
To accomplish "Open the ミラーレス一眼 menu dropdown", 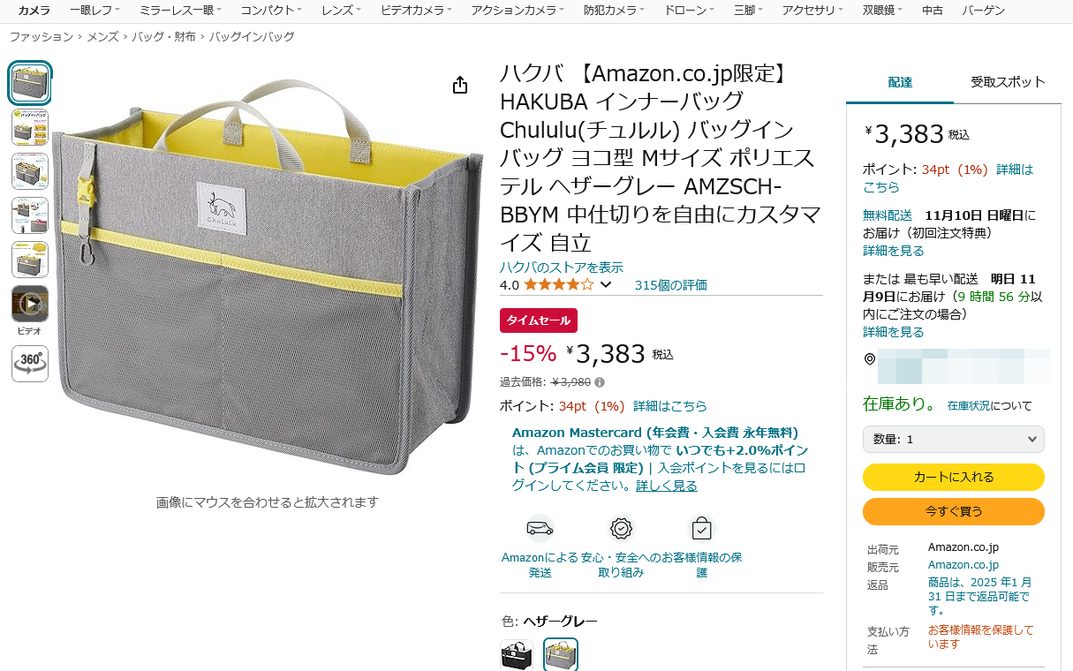I will (180, 11).
